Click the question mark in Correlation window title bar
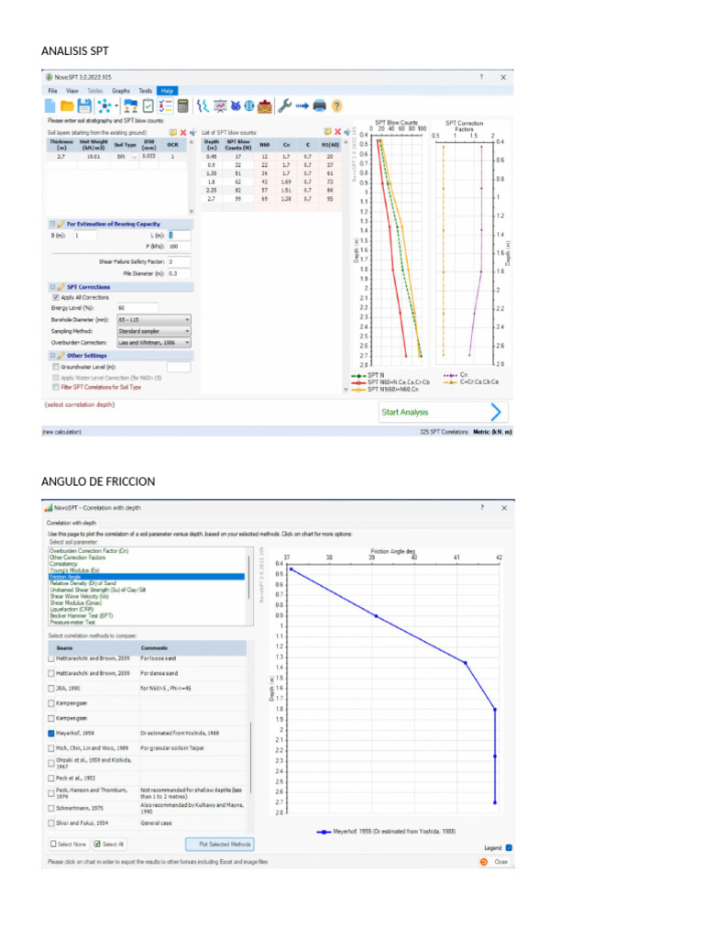 point(482,507)
